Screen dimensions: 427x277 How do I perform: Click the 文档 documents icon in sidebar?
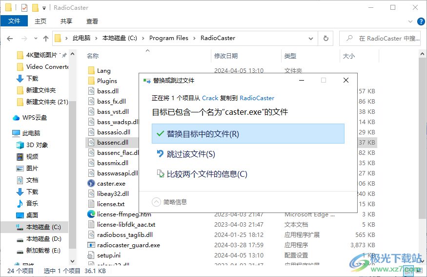[20, 180]
